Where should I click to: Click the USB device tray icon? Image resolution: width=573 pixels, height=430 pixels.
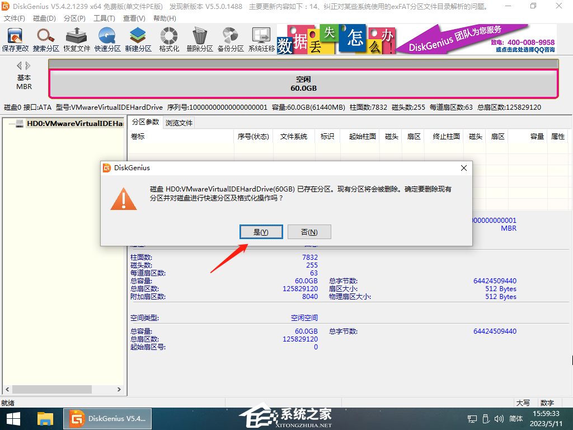[x=486, y=419]
